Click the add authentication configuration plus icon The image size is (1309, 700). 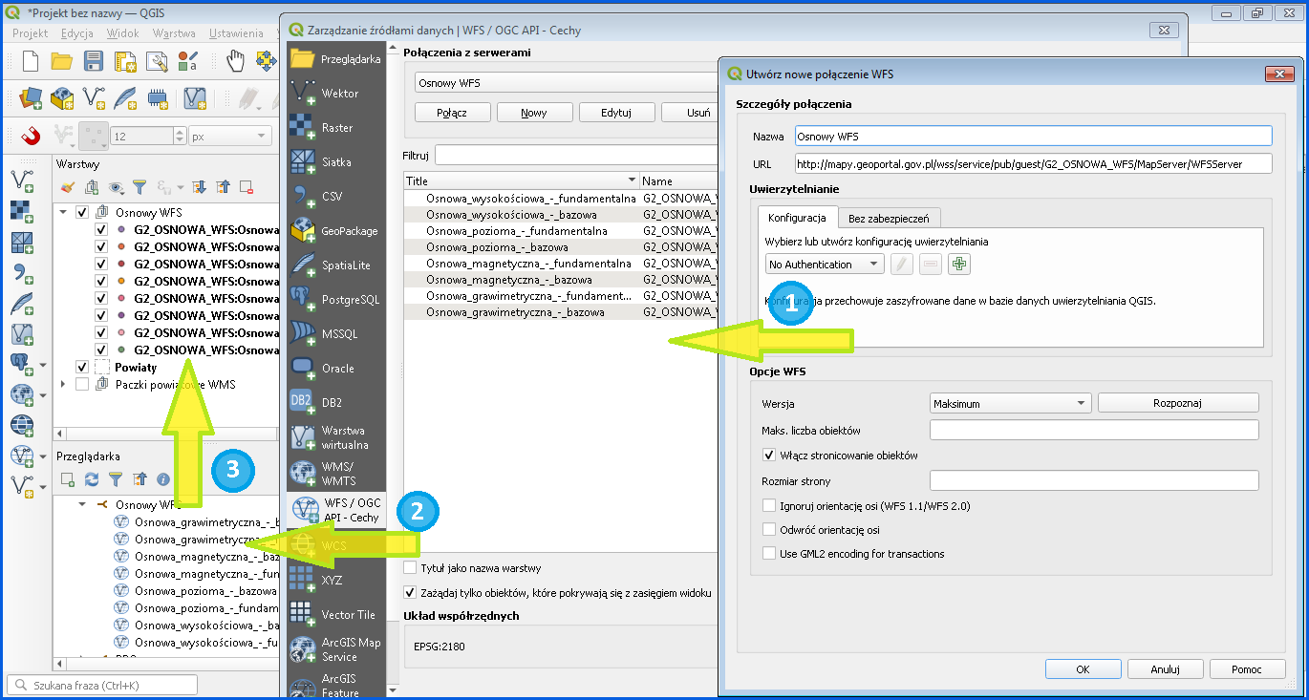point(958,264)
